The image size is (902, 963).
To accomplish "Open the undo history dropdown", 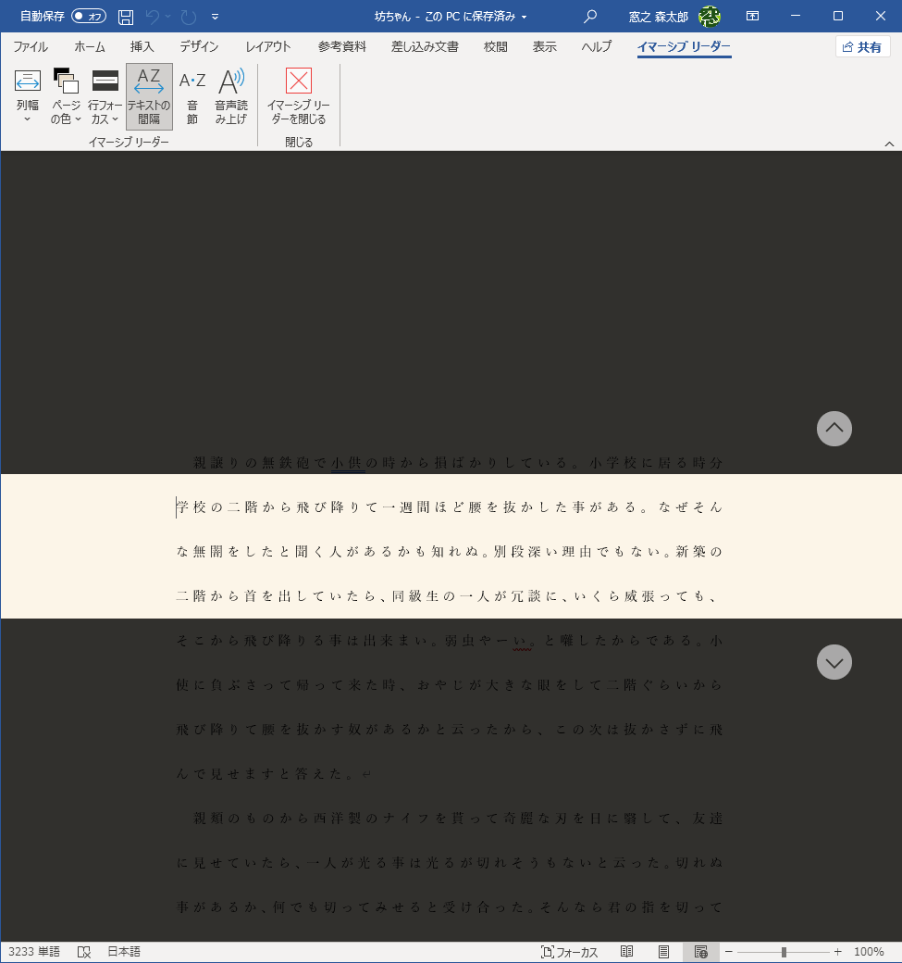I will coord(167,17).
